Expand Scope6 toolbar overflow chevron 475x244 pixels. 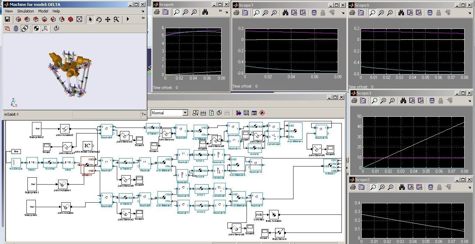(220, 11)
